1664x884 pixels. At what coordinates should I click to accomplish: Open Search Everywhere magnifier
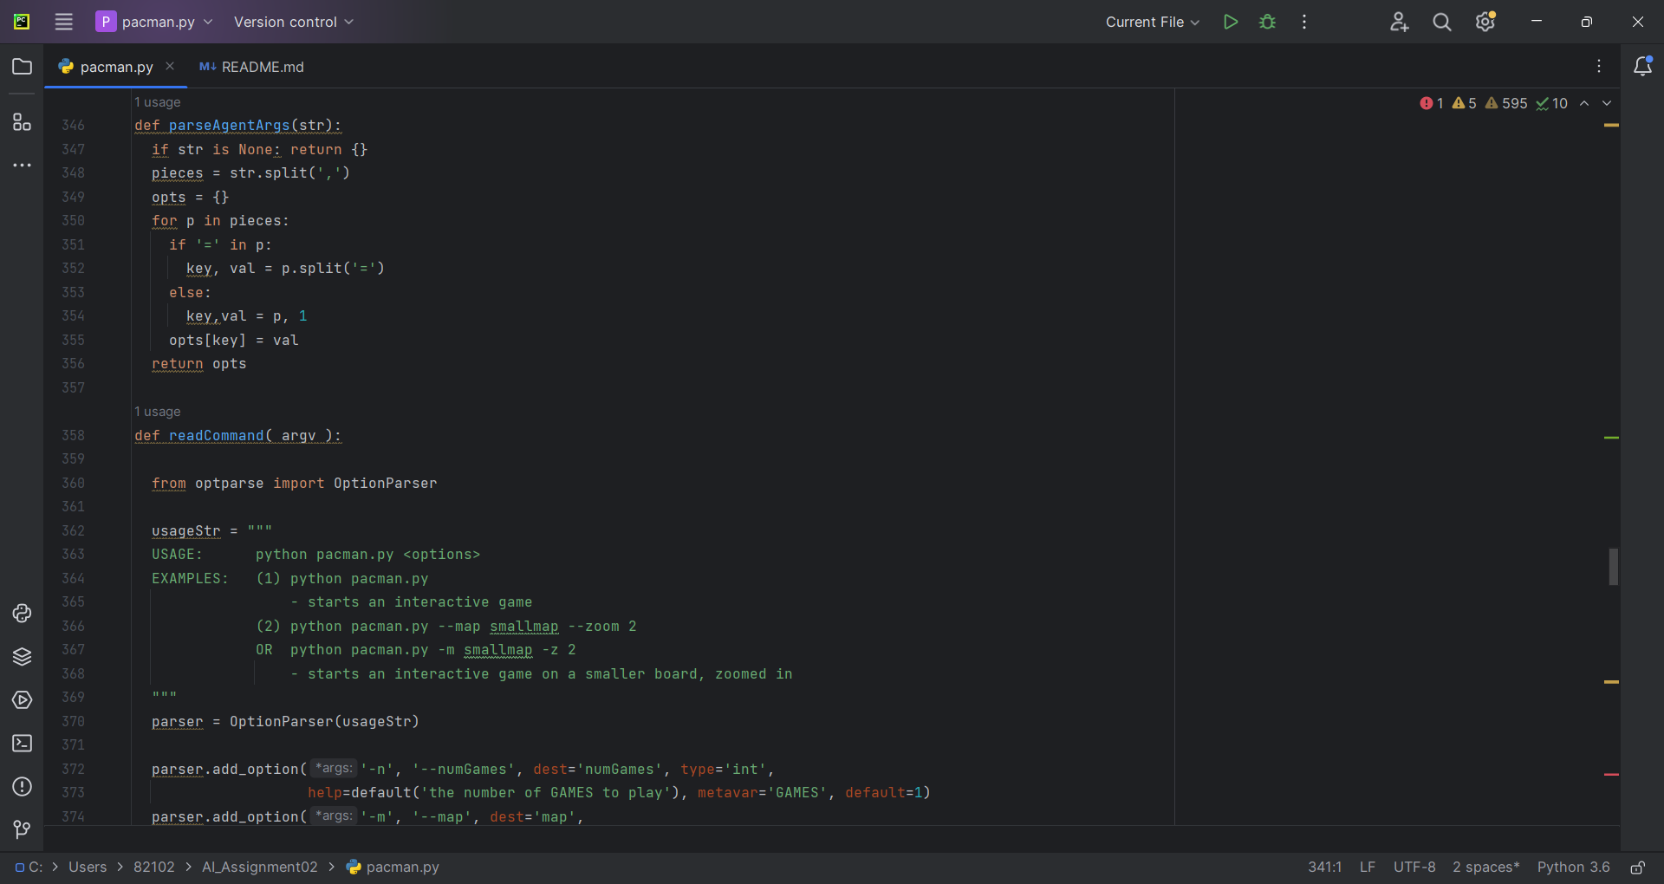click(x=1441, y=22)
